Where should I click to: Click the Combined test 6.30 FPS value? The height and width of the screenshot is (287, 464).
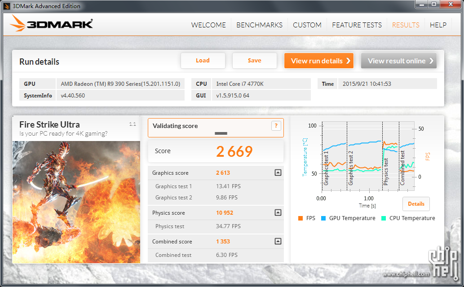[227, 255]
